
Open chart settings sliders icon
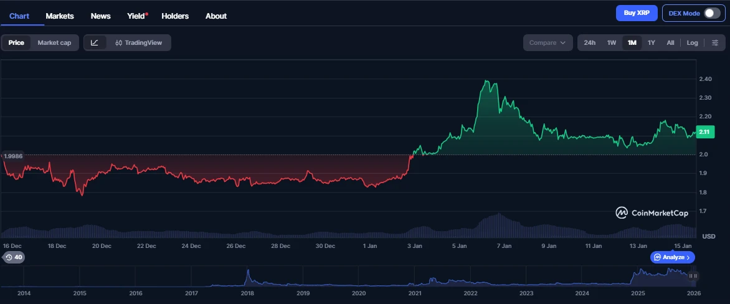coord(715,43)
